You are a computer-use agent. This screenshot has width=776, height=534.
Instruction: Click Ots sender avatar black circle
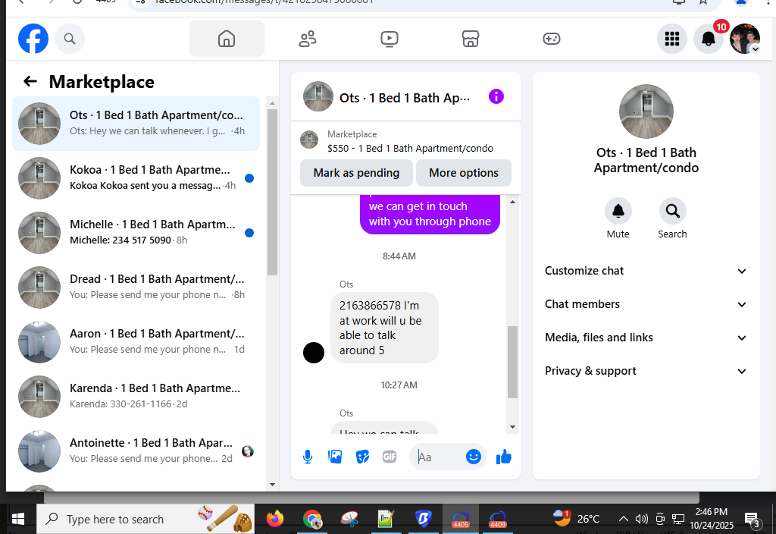(x=313, y=353)
